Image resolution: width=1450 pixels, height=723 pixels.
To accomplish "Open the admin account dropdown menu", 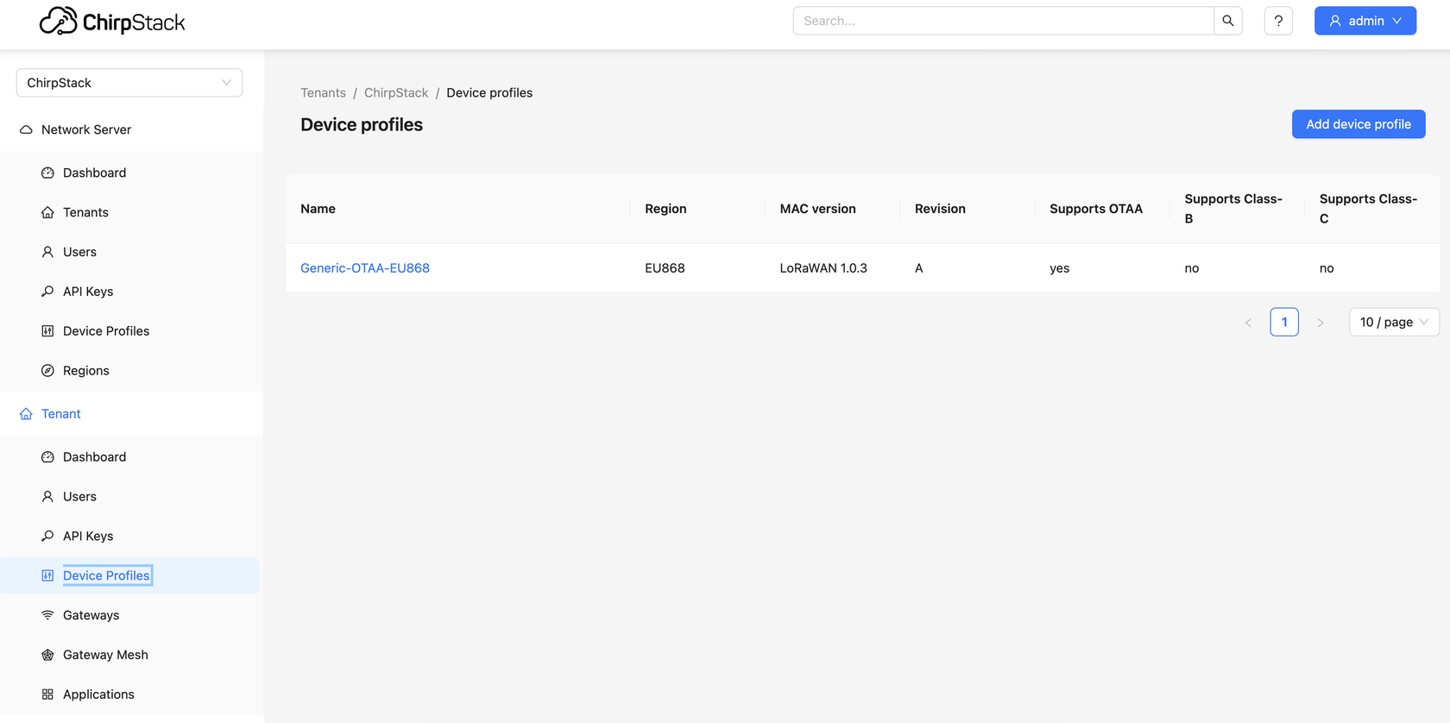I will (1365, 21).
